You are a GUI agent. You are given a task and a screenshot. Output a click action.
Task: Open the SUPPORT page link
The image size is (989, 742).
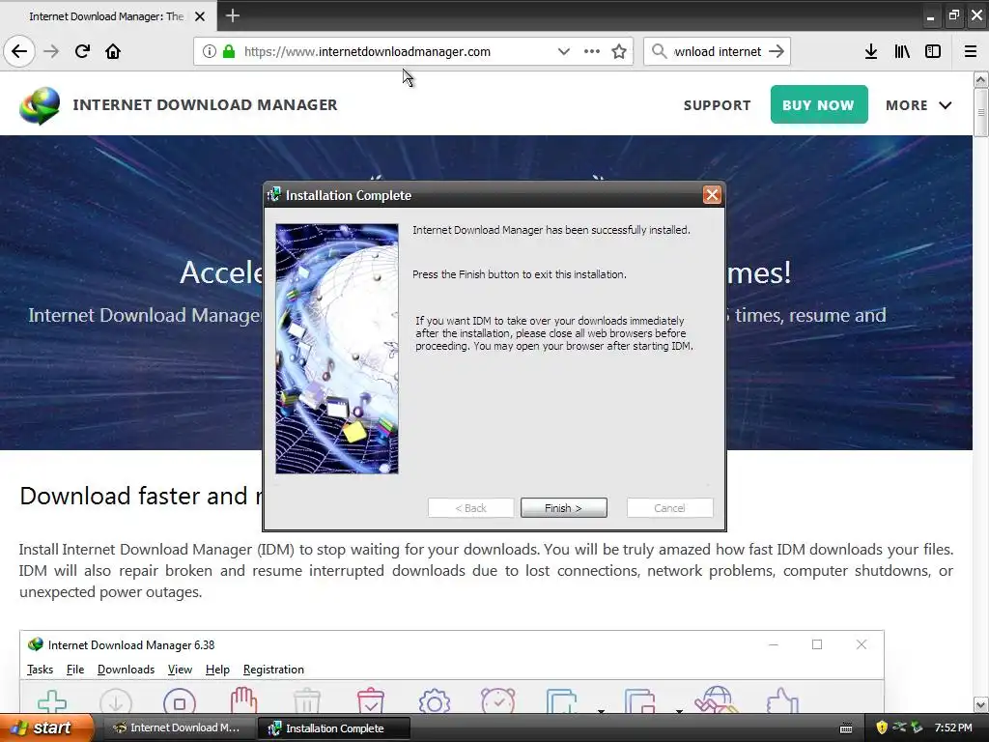click(718, 105)
